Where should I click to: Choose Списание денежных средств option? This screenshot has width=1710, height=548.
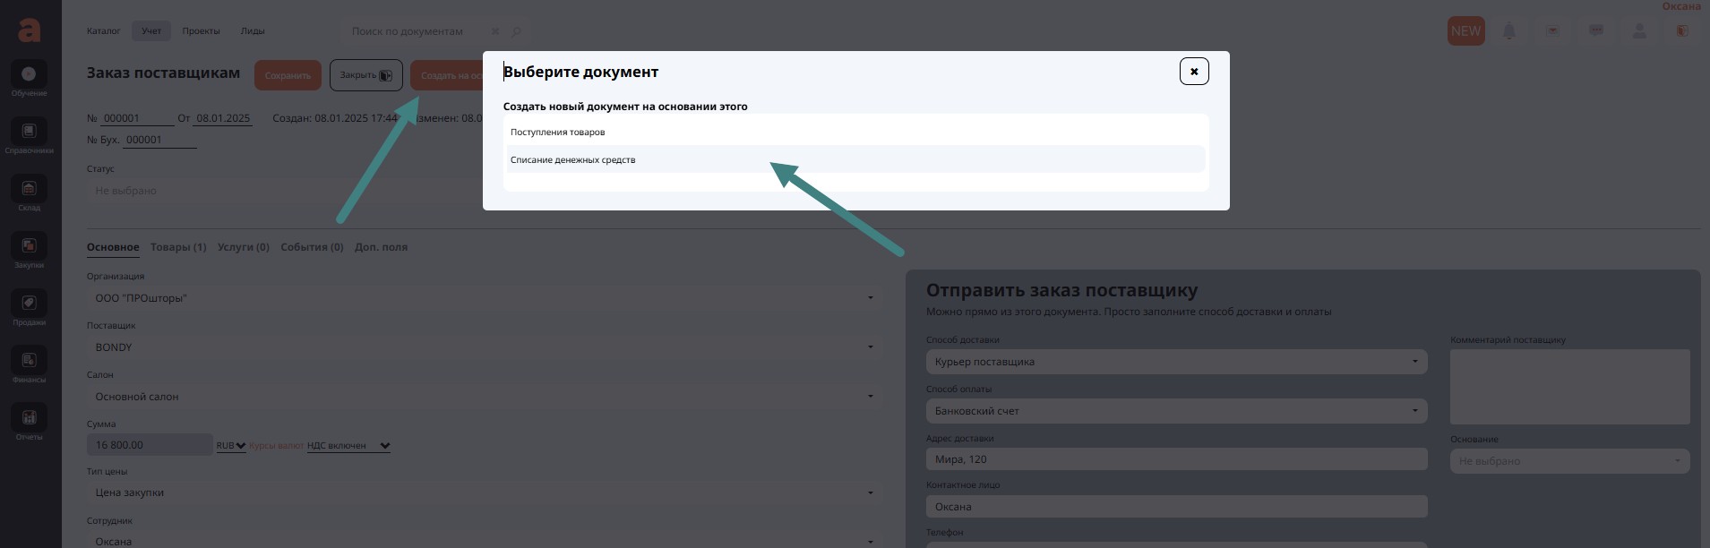click(x=572, y=159)
